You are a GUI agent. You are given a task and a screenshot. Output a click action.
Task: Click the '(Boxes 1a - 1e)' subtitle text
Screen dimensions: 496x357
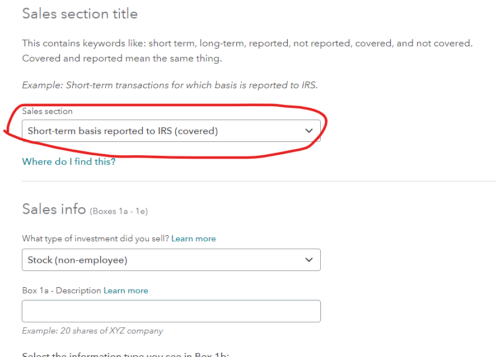(119, 211)
